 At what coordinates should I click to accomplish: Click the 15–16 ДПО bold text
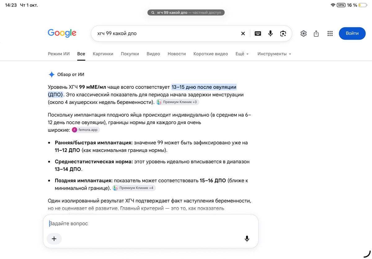tap(212, 180)
